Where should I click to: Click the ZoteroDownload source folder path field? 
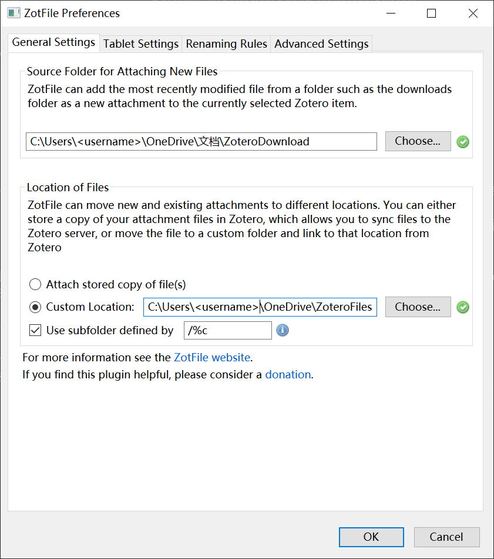tap(201, 142)
